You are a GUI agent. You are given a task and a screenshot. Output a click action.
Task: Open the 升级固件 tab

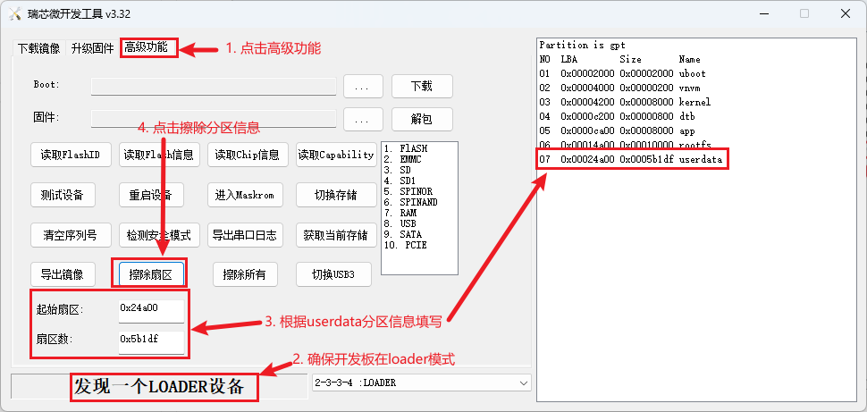coord(92,48)
